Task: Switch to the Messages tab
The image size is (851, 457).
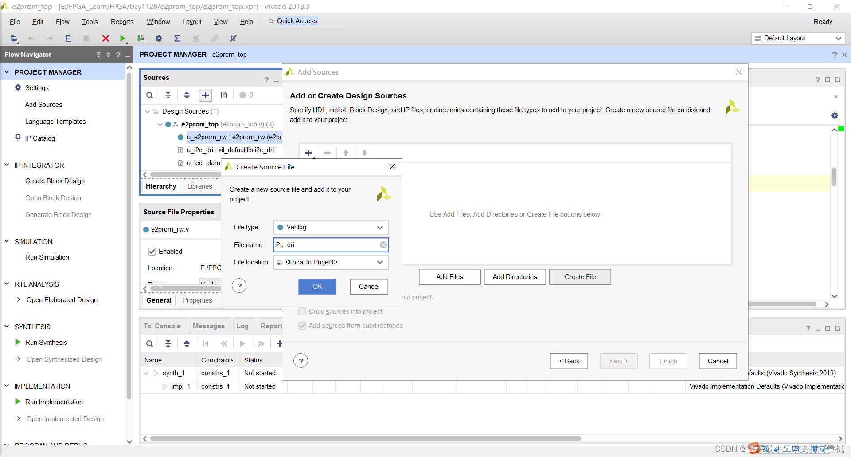Action: point(208,326)
